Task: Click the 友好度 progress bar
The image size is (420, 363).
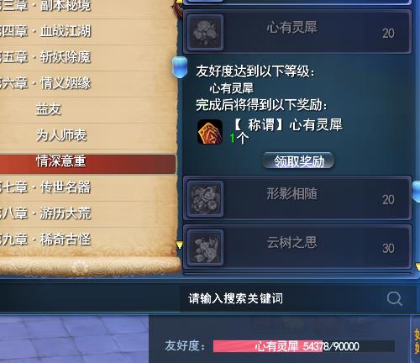Action: click(x=304, y=346)
